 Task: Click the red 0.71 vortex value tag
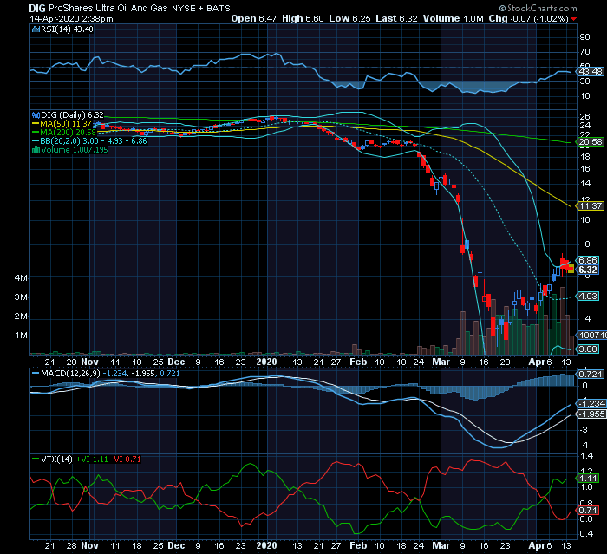588,511
